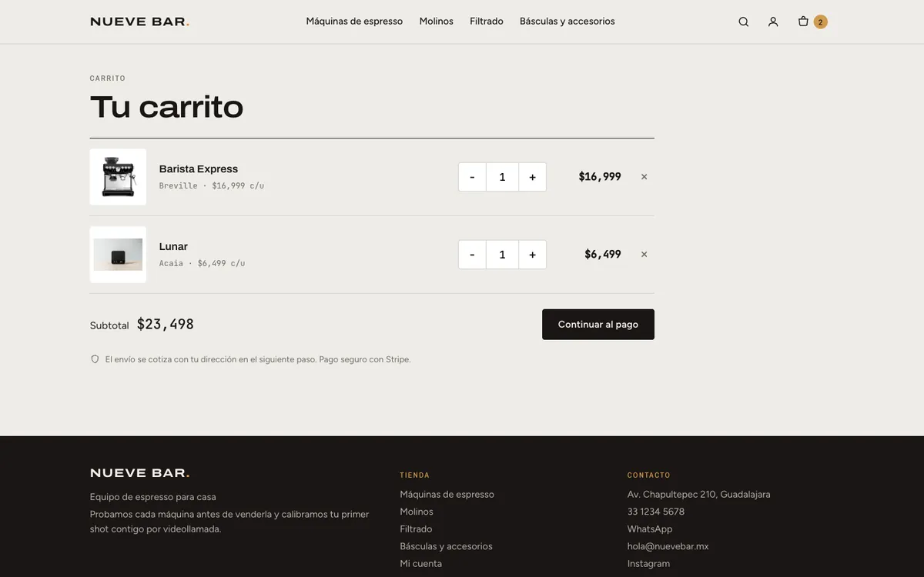924x577 pixels.
Task: Click the Lunar line total $6,499
Action: (x=603, y=255)
